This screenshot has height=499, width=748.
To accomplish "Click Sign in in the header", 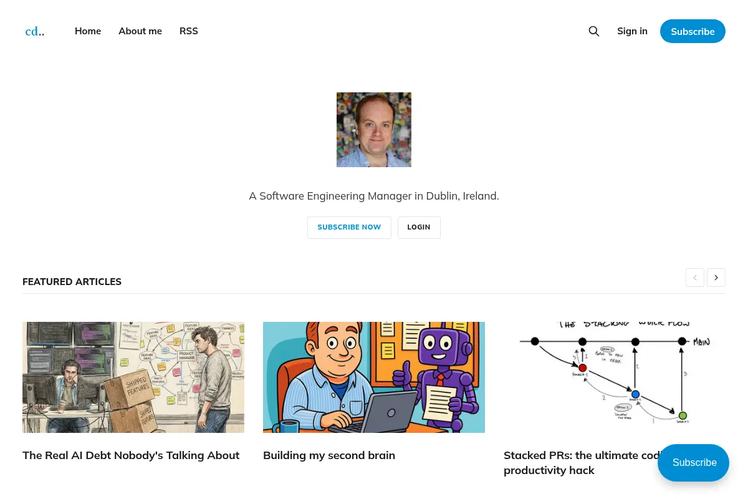I will coord(632,31).
